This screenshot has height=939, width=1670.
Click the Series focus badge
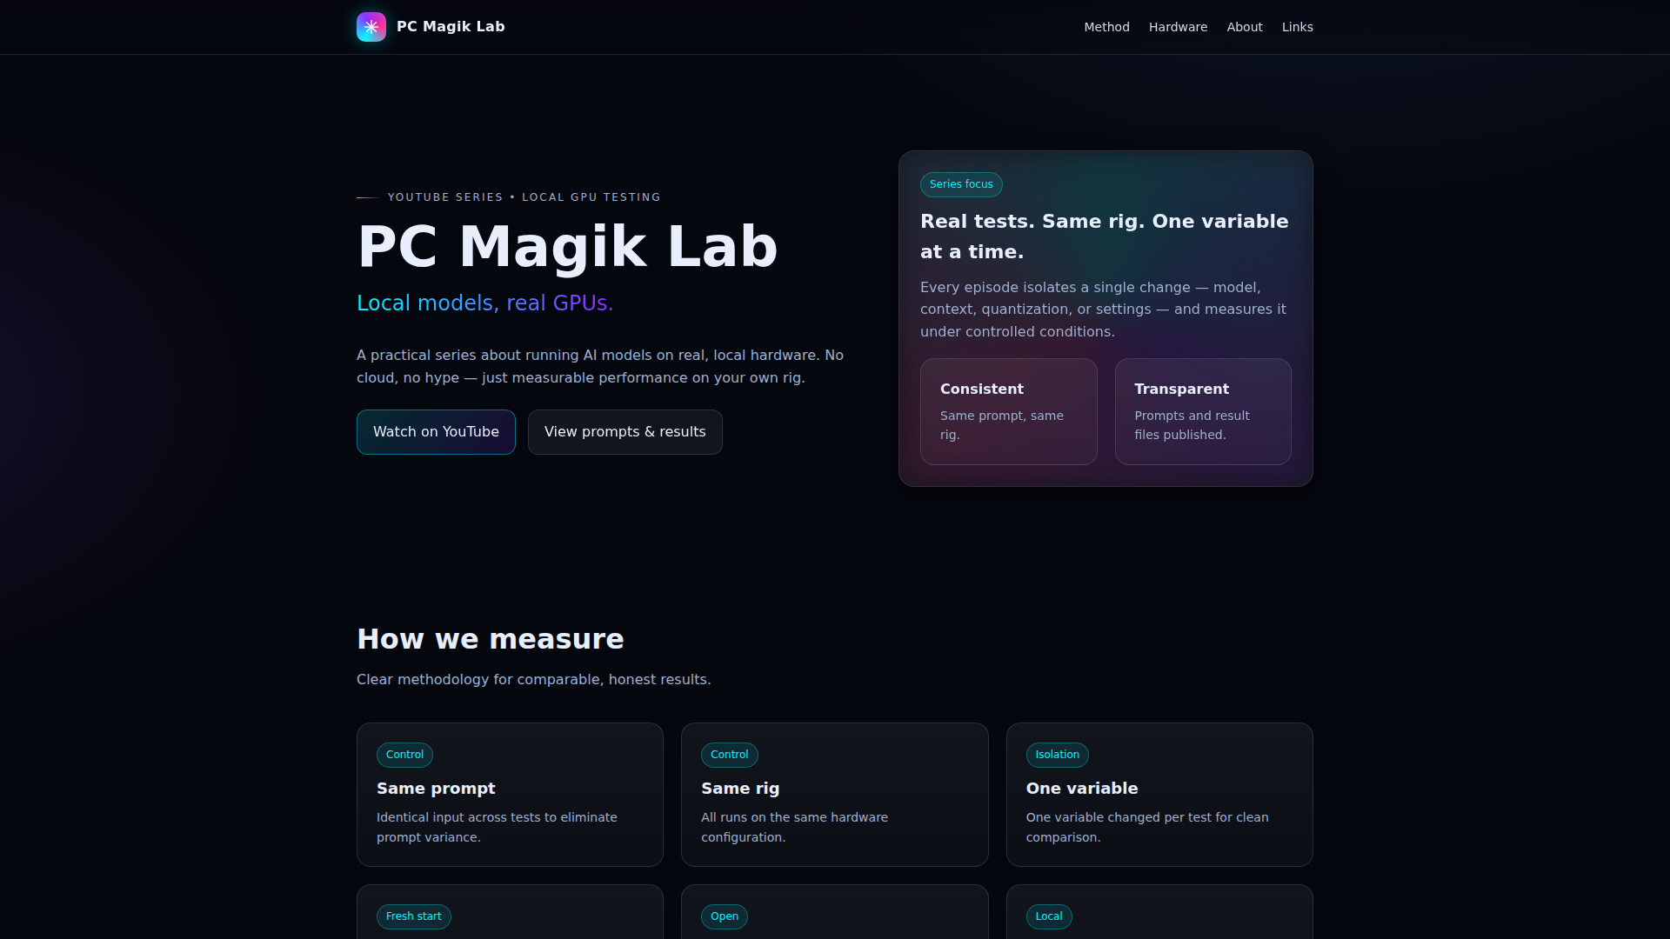(x=961, y=184)
